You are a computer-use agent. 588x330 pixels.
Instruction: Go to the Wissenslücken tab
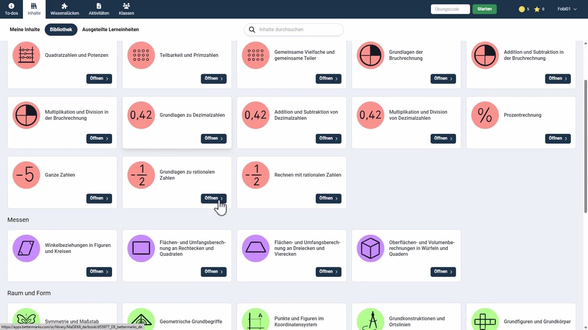pos(65,9)
